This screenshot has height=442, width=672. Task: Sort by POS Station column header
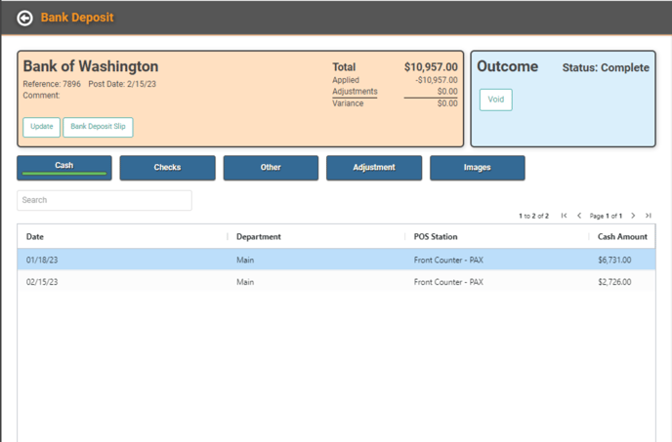pyautogui.click(x=436, y=237)
